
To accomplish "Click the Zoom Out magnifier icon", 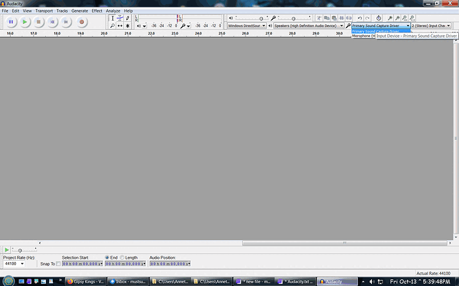I will [x=397, y=18].
